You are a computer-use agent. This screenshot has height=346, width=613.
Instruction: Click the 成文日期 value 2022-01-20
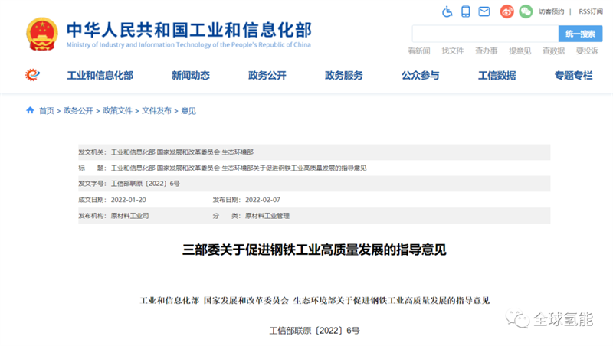128,200
